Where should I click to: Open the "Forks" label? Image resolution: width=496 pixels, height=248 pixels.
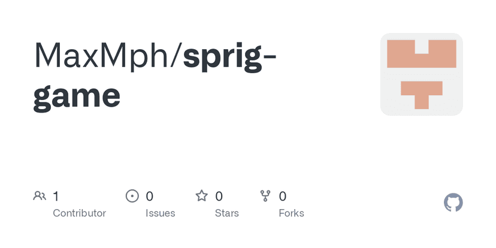coord(291,213)
